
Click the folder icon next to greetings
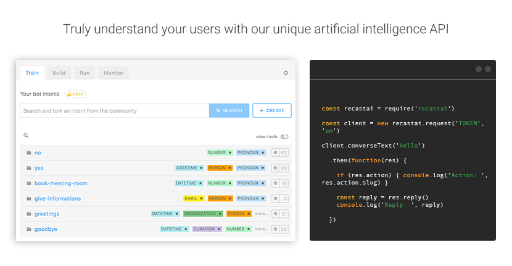tap(28, 214)
